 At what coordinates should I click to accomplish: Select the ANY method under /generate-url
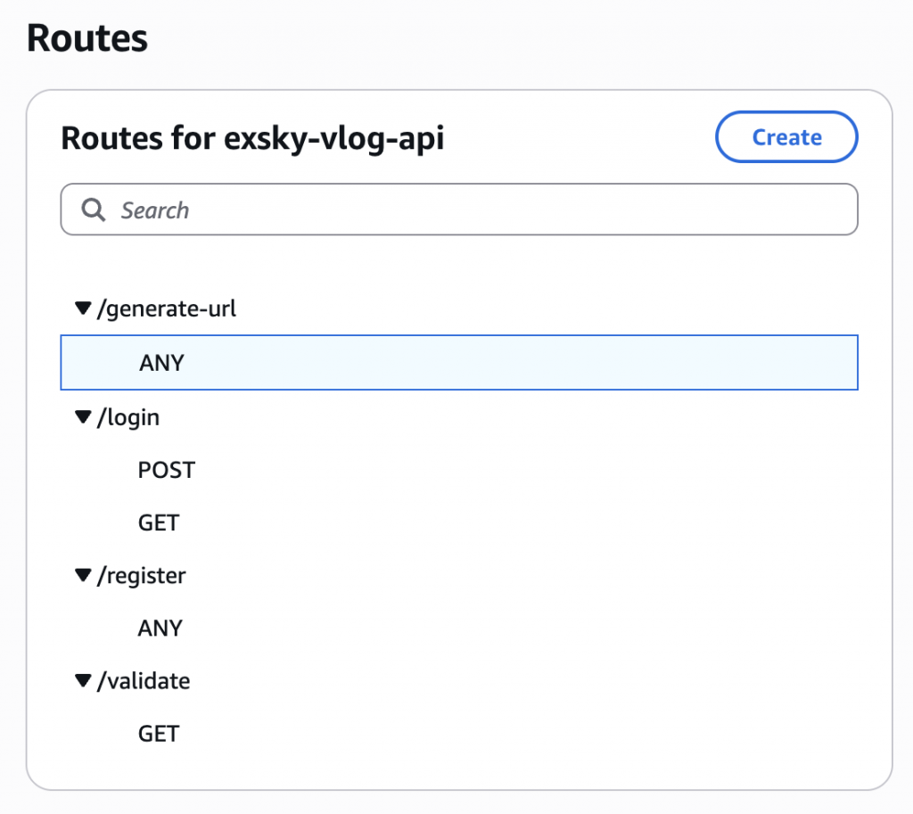[161, 363]
